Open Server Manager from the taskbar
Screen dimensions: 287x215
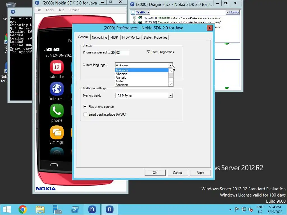coord(57,209)
